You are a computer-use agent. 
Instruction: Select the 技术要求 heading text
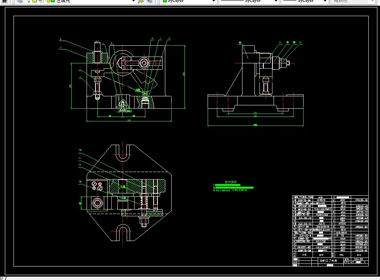230,182
